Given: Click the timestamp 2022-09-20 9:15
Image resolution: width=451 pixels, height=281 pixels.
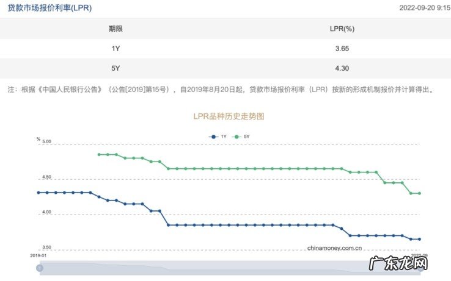Looking at the screenshot, I should (x=425, y=8).
